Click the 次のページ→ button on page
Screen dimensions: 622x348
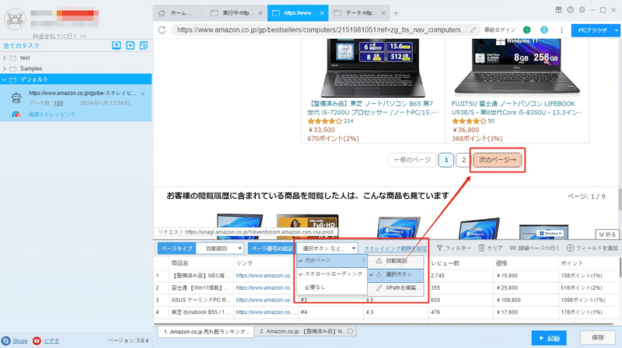pos(498,160)
